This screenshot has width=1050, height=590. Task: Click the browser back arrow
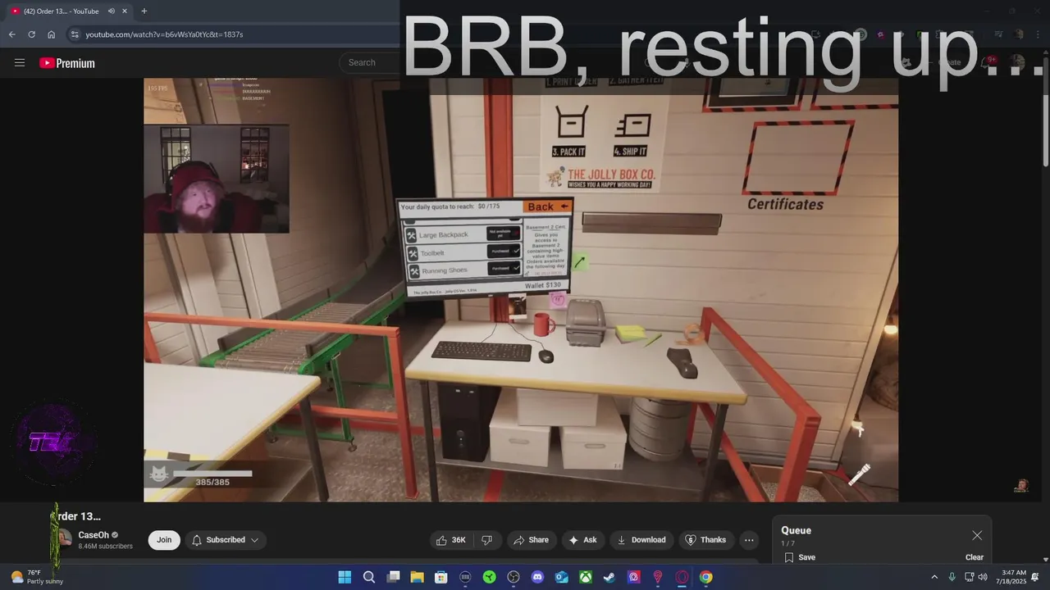12,34
